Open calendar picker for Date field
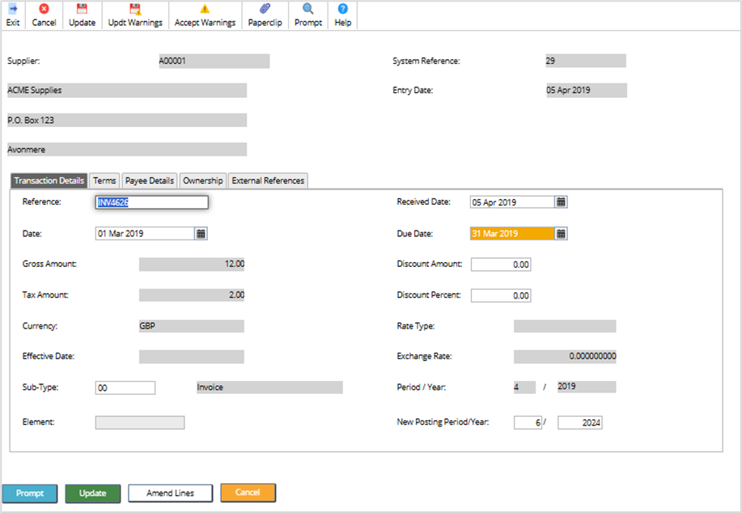 (201, 233)
